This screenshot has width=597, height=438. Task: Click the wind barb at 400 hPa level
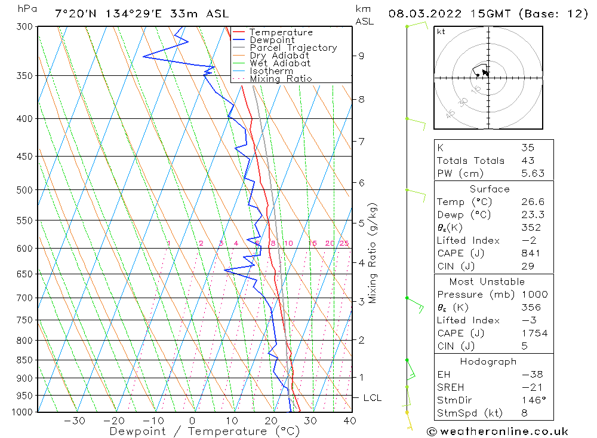coord(416,124)
